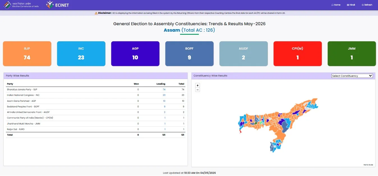
Task: Zoom out the map with minus button
Action: (x=197, y=90)
